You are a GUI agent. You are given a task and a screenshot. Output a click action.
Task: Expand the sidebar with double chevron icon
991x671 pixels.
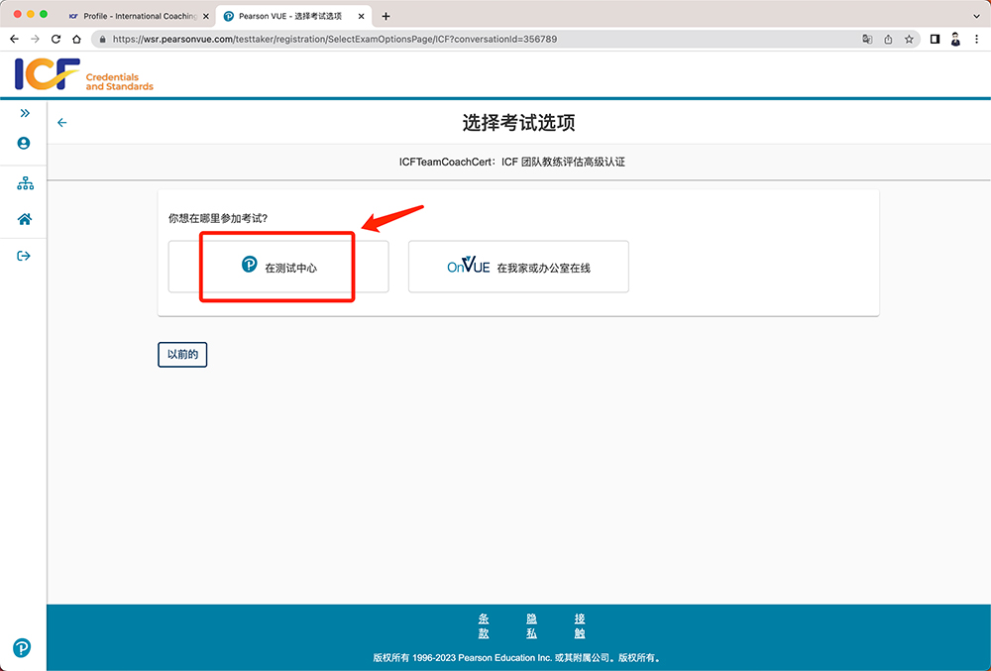(25, 113)
